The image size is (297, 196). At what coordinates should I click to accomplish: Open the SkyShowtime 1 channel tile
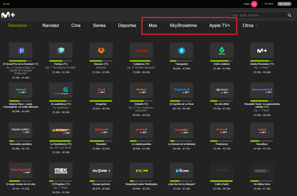click(101, 171)
